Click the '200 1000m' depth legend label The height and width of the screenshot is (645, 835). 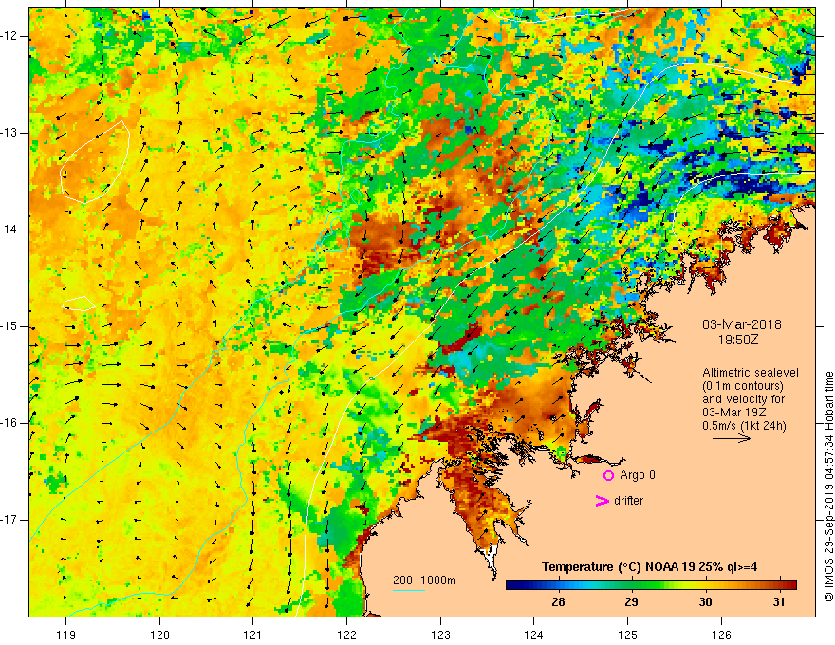(424, 580)
